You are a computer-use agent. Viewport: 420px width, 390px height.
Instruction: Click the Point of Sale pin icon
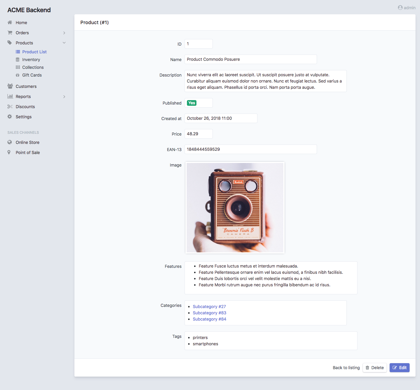[9, 152]
